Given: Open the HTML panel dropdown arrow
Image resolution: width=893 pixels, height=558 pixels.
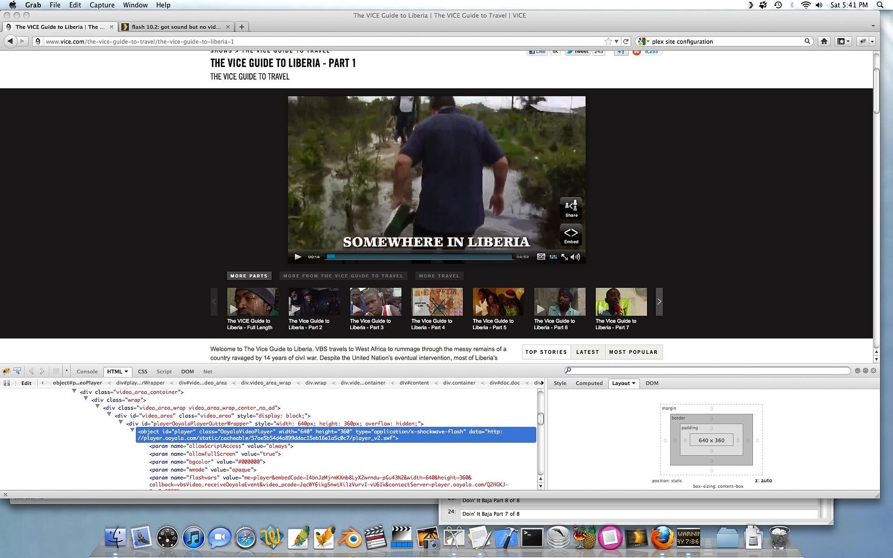Looking at the screenshot, I should pyautogui.click(x=126, y=371).
